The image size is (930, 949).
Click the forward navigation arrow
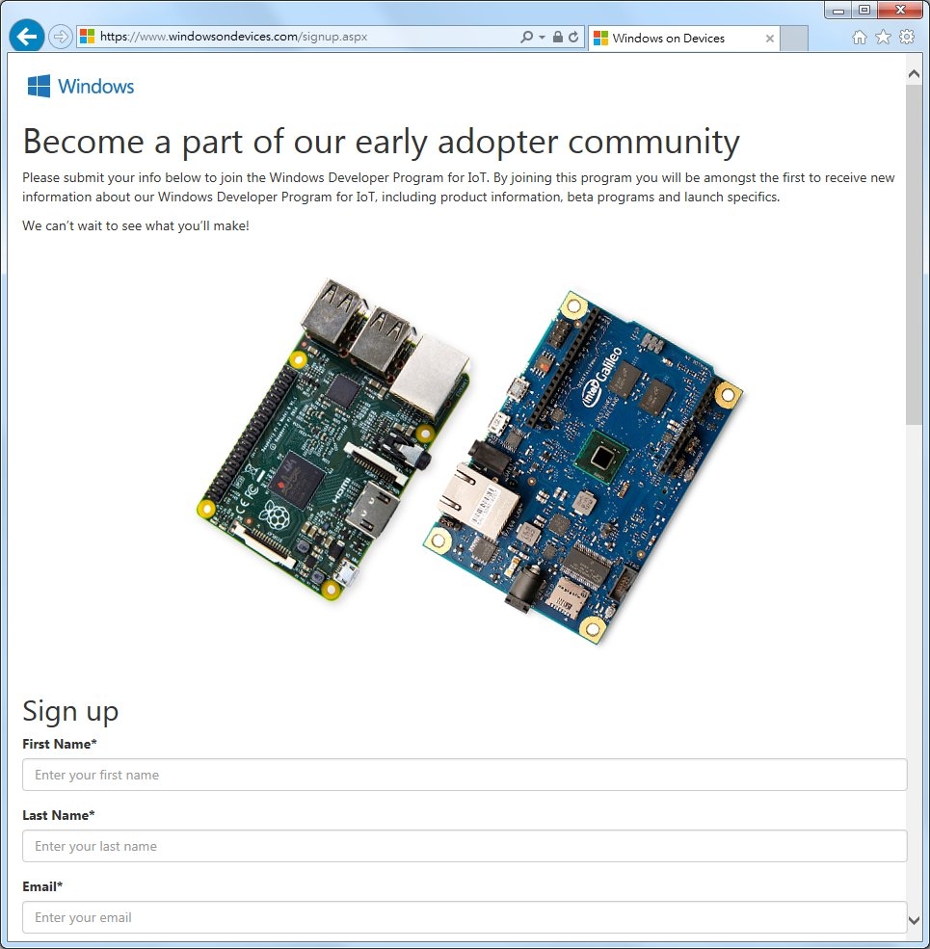click(60, 37)
